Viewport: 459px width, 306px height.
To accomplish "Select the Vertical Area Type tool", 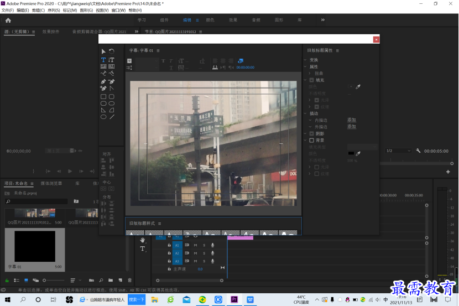I will [111, 66].
